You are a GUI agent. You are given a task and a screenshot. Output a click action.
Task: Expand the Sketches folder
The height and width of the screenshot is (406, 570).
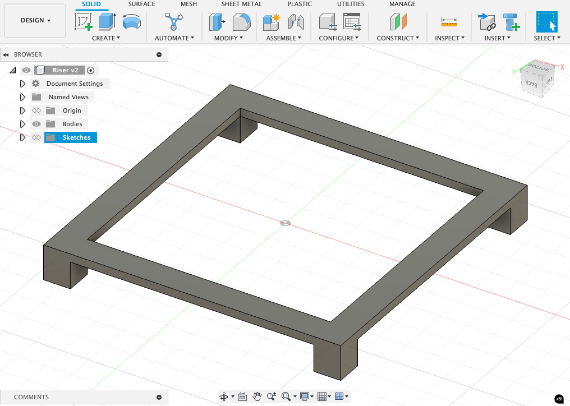click(22, 137)
